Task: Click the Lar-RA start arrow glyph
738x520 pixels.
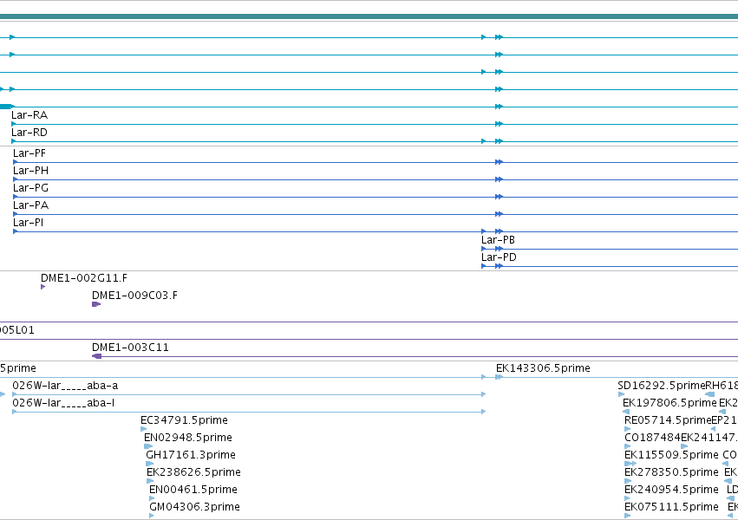Action: tap(13, 124)
